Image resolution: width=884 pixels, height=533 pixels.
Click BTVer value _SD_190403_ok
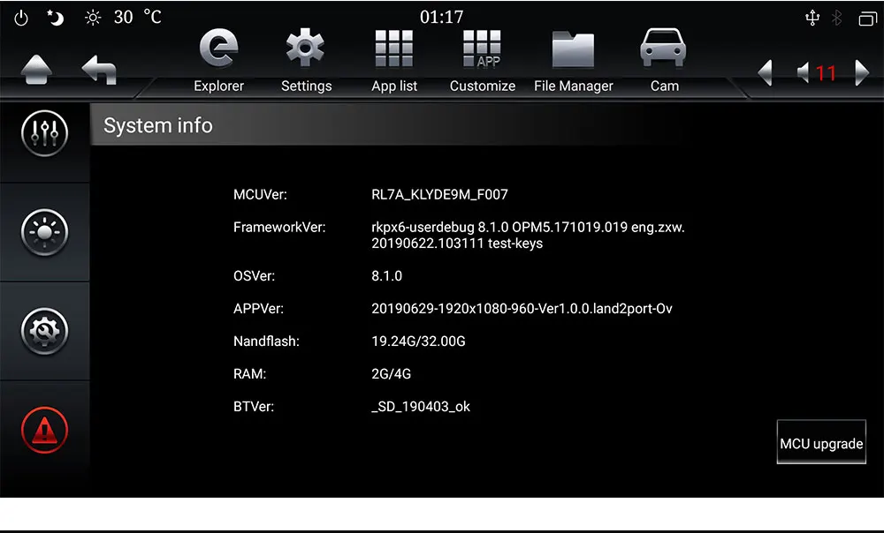(x=421, y=407)
